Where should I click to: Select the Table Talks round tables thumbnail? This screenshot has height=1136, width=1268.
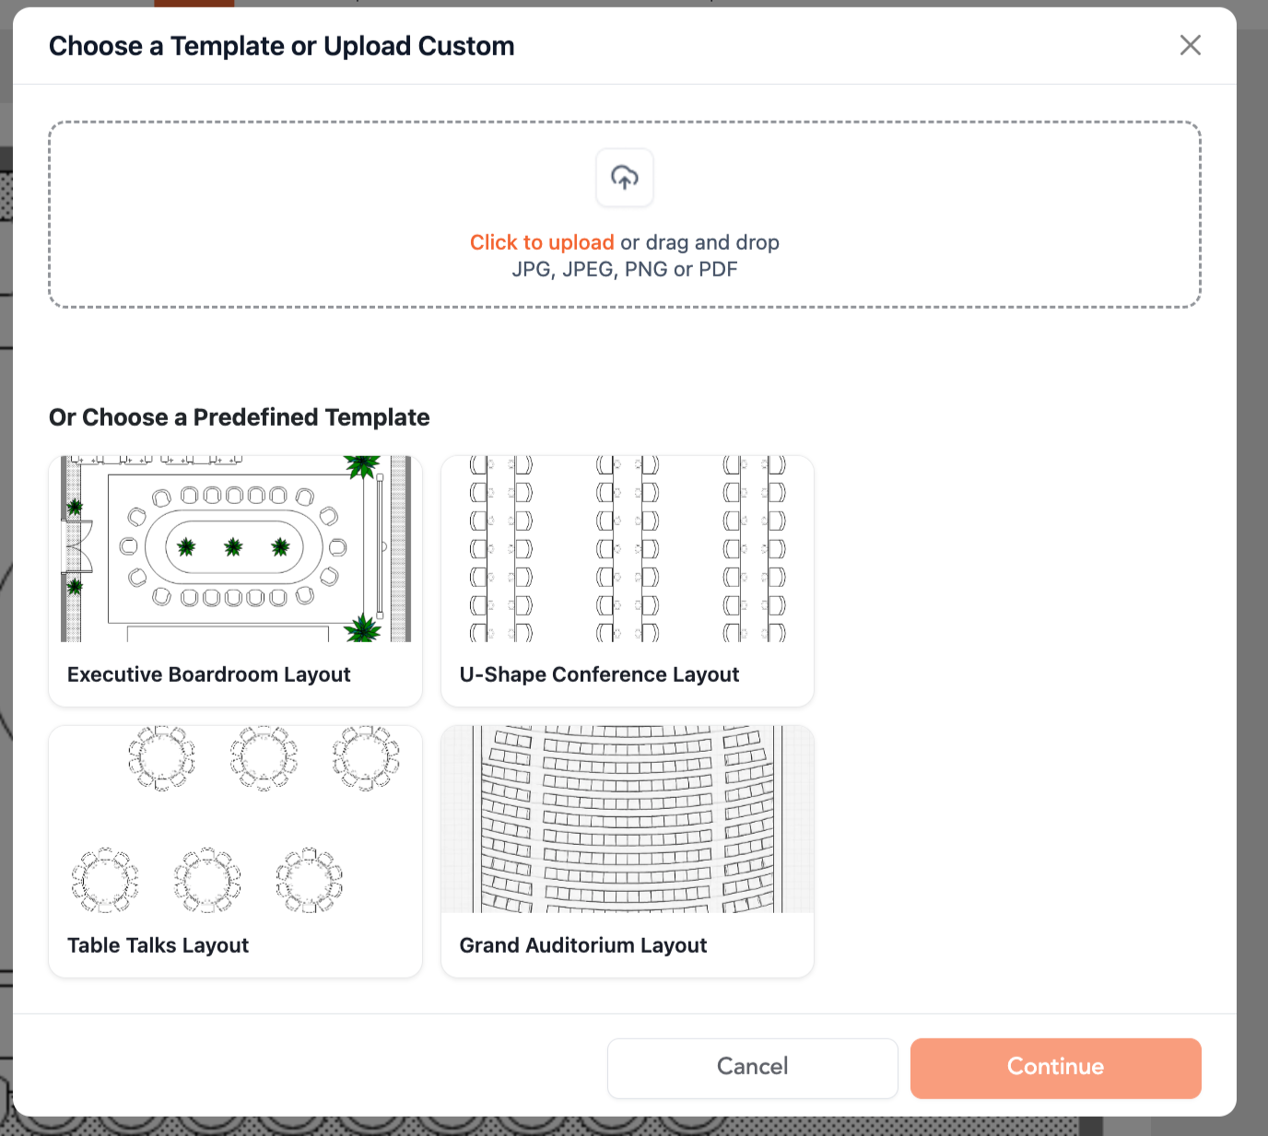point(235,819)
